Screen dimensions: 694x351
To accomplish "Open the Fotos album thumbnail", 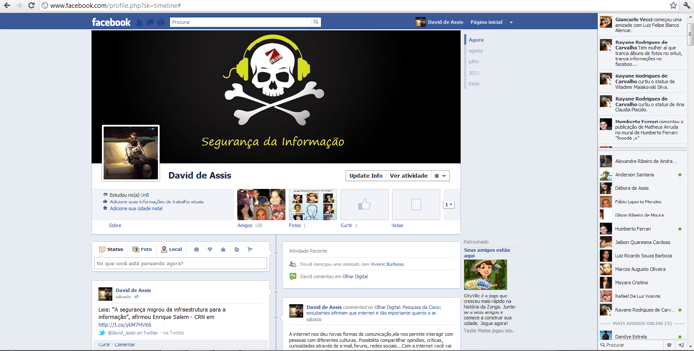I will pos(313,205).
